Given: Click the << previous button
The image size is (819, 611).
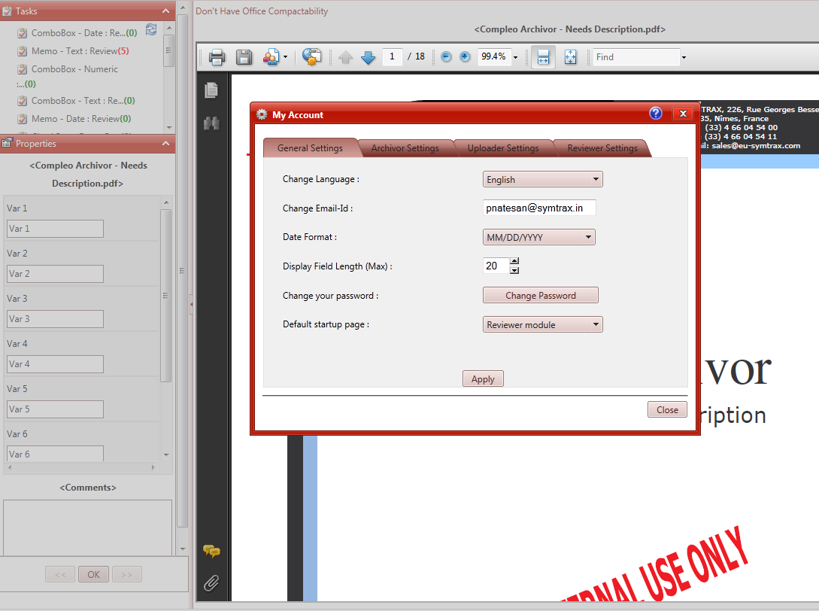Looking at the screenshot, I should (60, 574).
